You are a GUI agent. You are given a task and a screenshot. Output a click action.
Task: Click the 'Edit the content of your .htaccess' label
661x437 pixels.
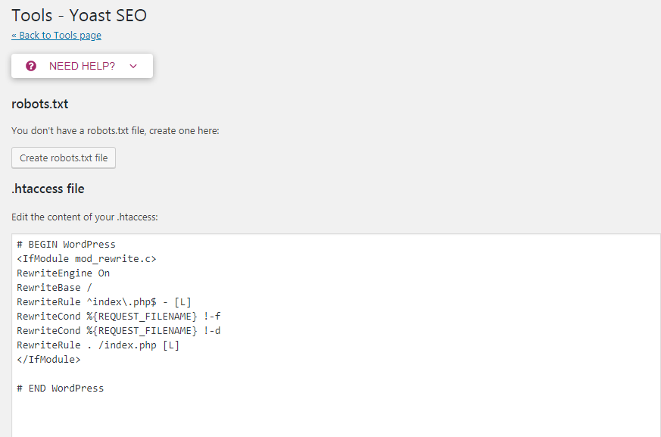(84, 217)
